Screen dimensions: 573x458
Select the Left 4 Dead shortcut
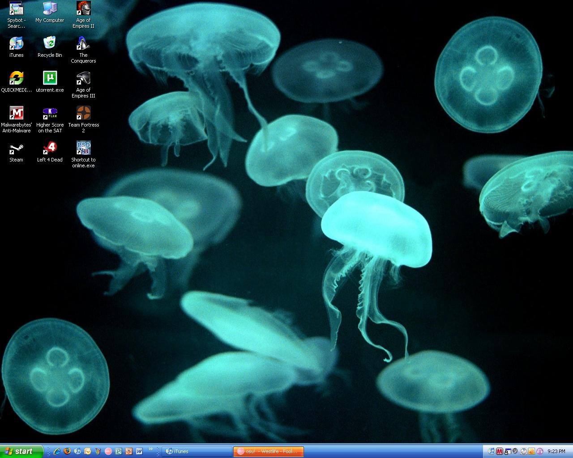50,152
